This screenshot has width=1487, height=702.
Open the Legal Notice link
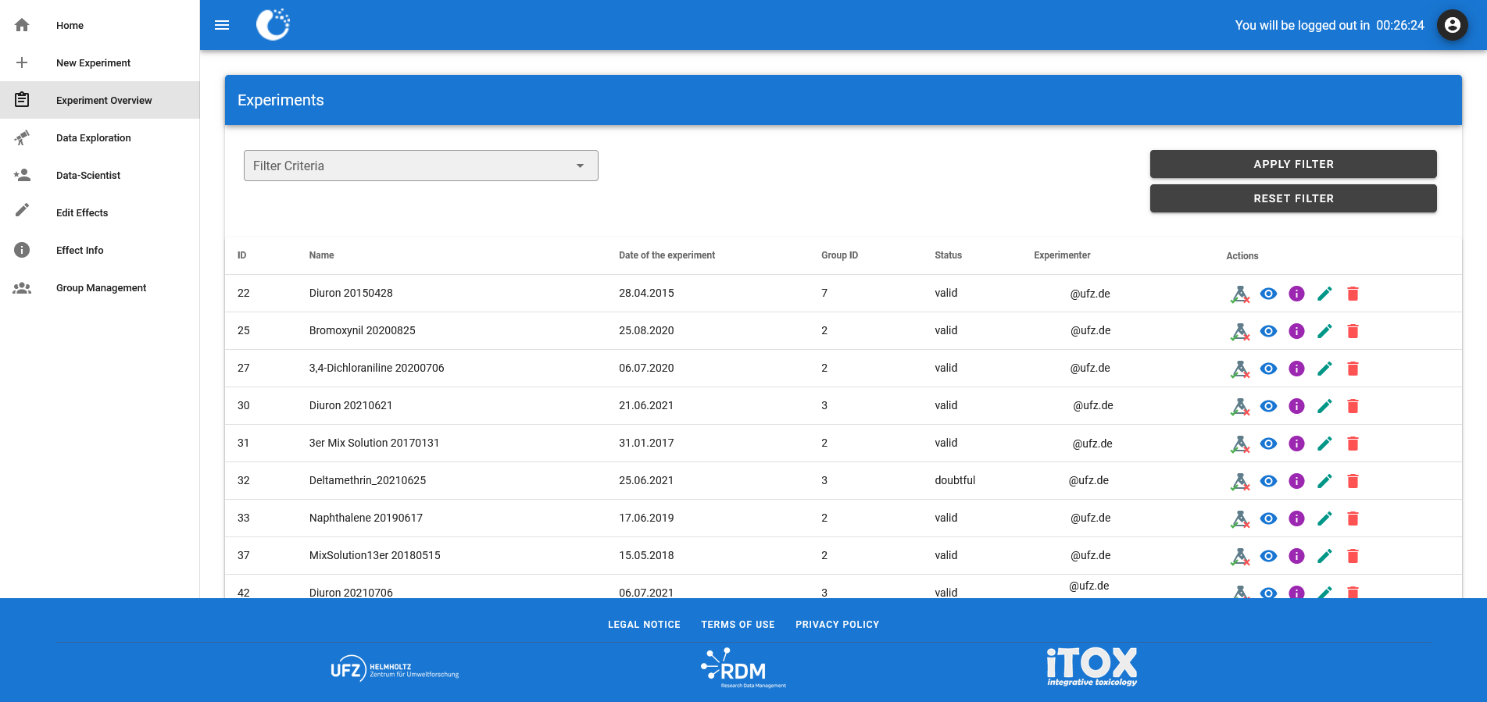point(644,625)
